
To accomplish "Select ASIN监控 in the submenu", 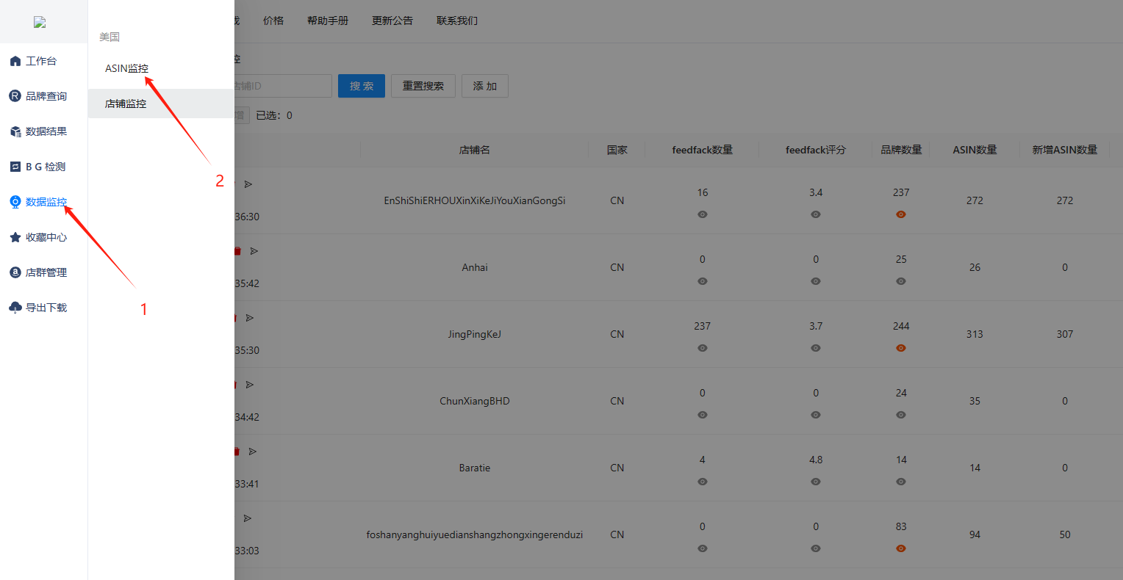I will tap(126, 68).
